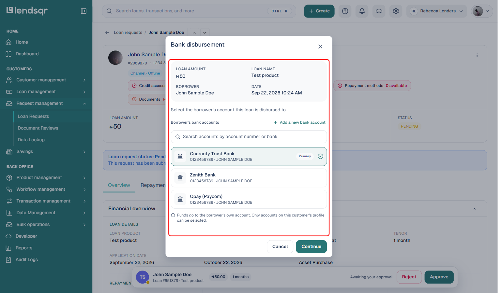The image size is (501, 293).
Task: Click the Bulk operations inbox icon
Action: pyautogui.click(x=9, y=225)
